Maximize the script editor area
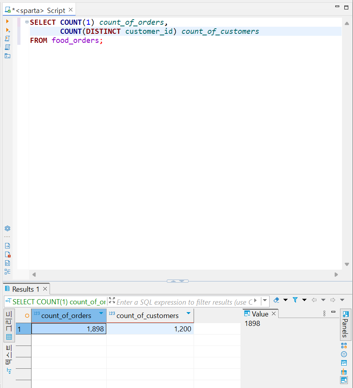This screenshot has width=353, height=388. click(x=346, y=7)
